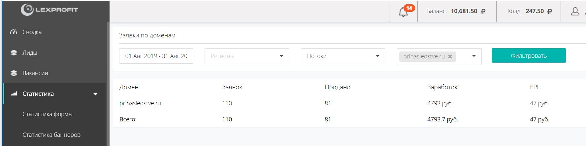The image size is (586, 146).
Task: Click the LexProfit logo icon
Action: tap(27, 10)
